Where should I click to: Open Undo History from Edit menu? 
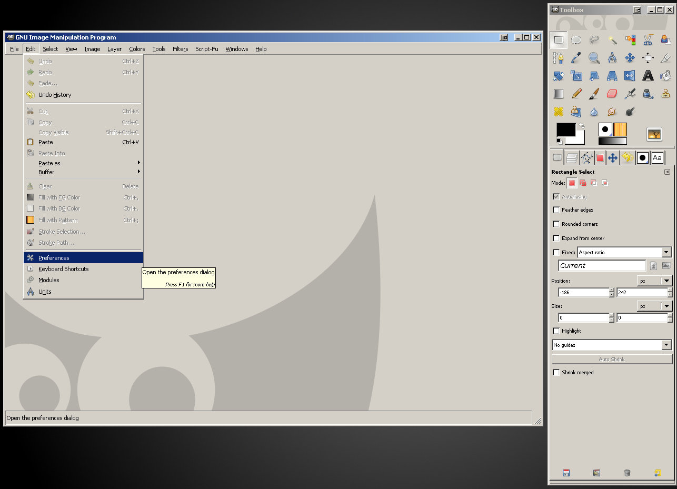[83, 95]
